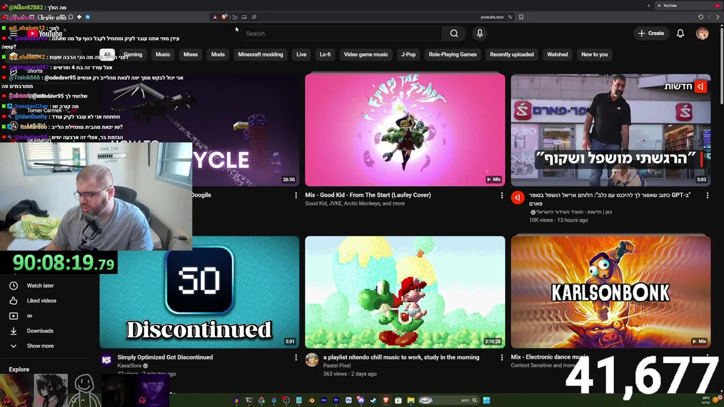Select the Live filter chip
The height and width of the screenshot is (407, 724).
tap(301, 54)
